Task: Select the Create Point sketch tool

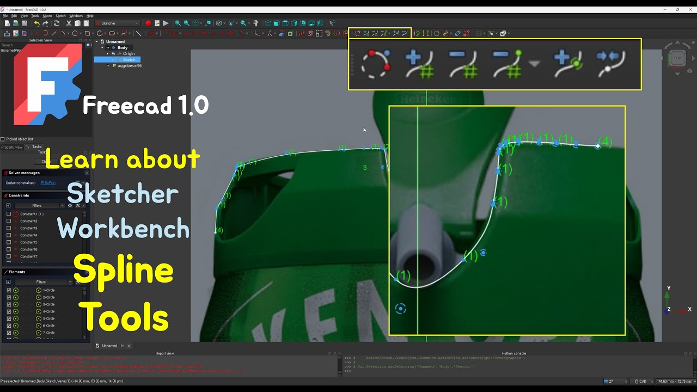Action: (36, 33)
